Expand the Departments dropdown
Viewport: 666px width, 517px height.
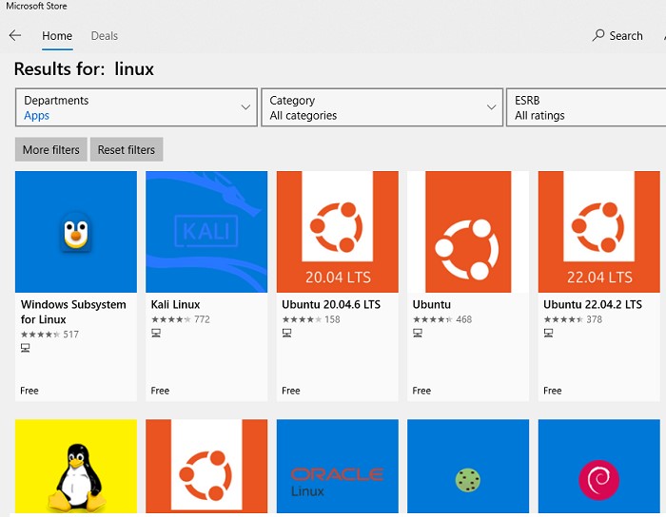136,107
